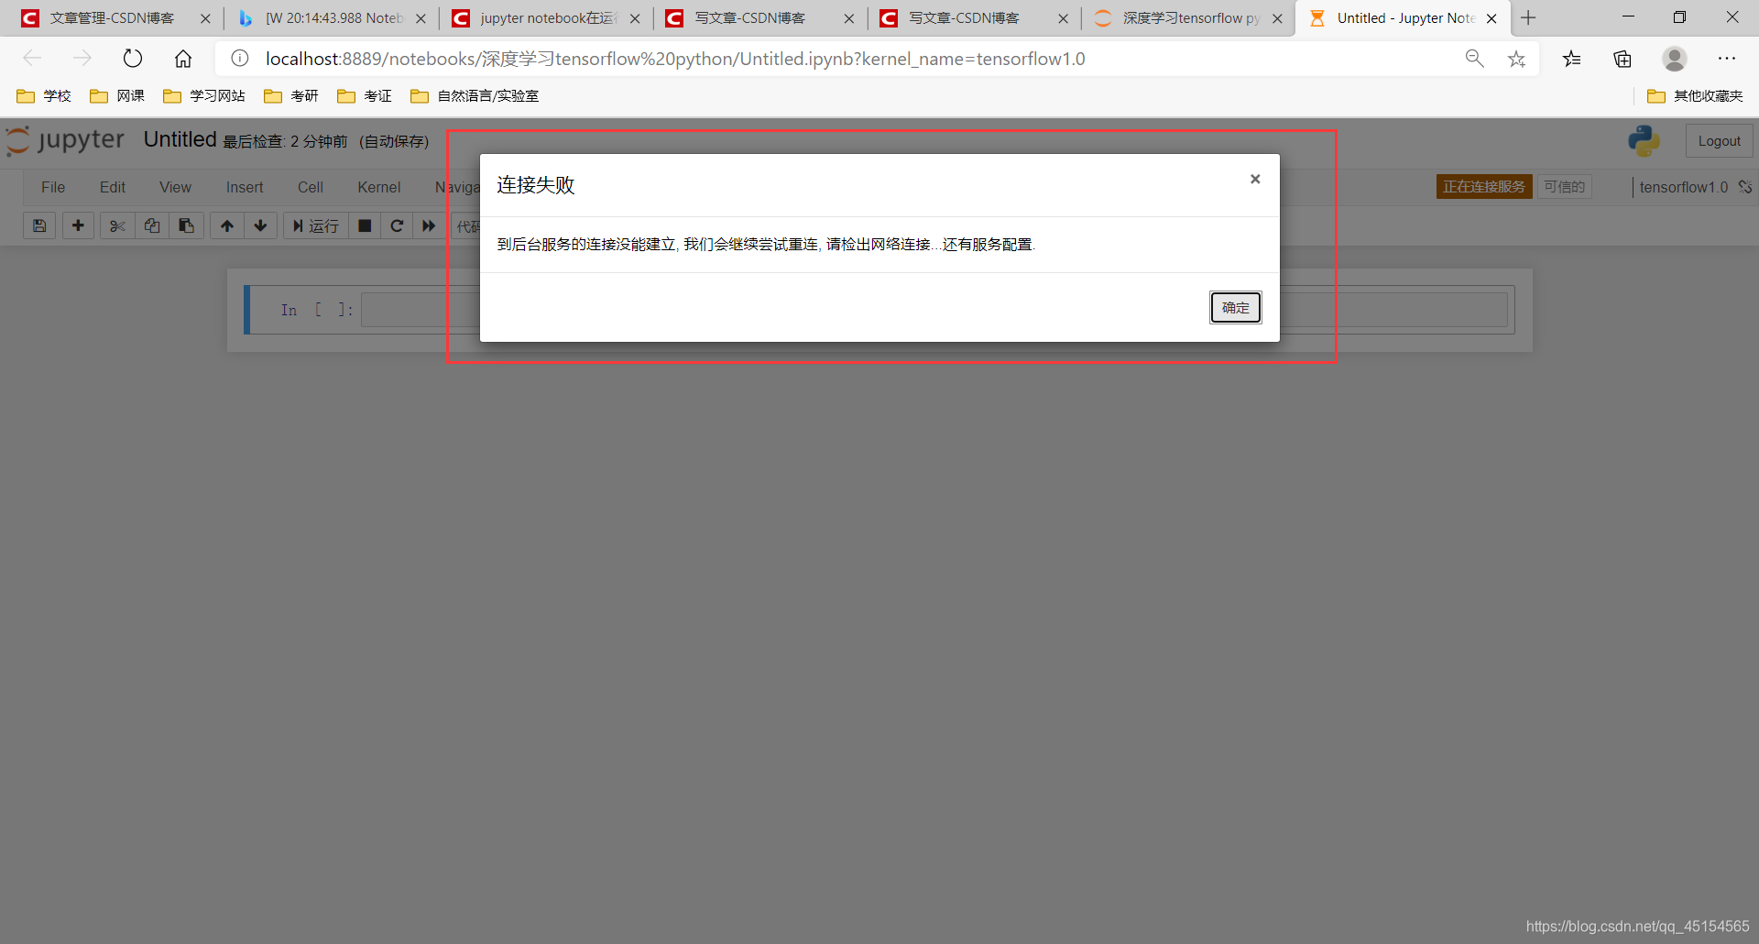Move cell up arrow icon

click(x=227, y=225)
